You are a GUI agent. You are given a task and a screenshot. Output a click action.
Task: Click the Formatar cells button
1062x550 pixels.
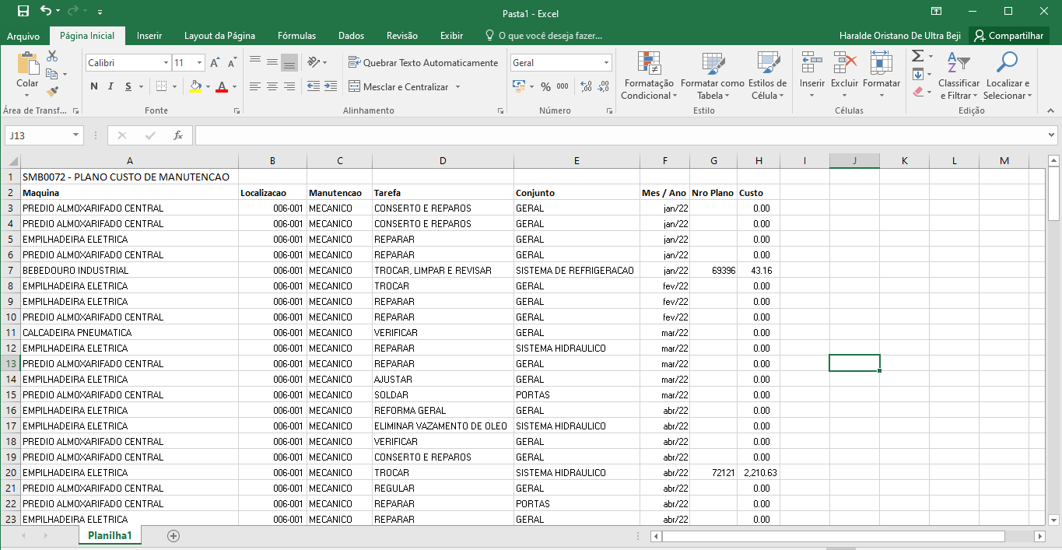881,76
